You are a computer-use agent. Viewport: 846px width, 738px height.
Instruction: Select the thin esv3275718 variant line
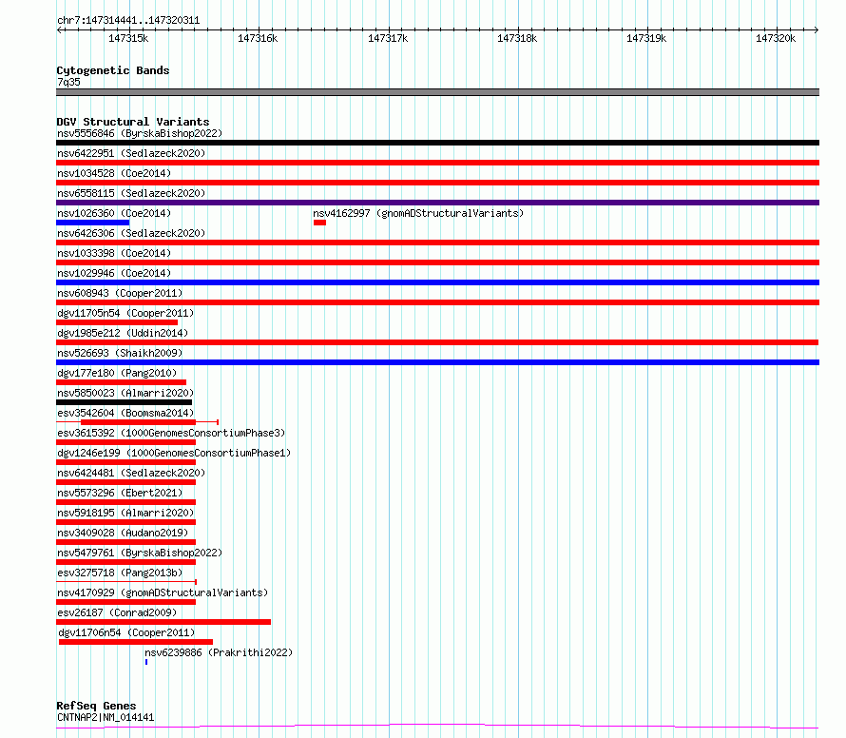pyautogui.click(x=126, y=582)
